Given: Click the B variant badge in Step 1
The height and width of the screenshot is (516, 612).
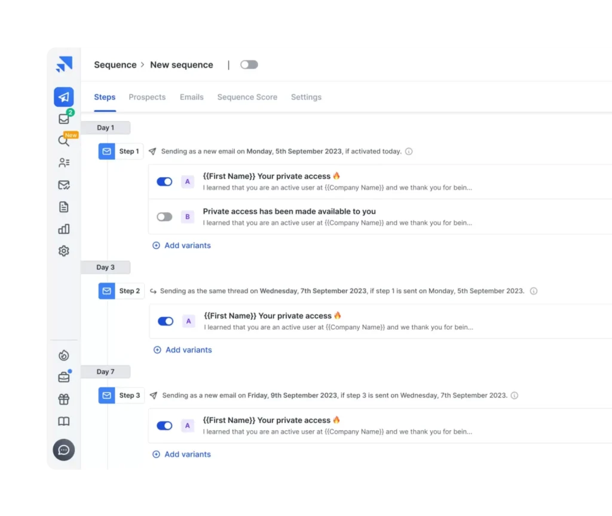Looking at the screenshot, I should pyautogui.click(x=187, y=216).
